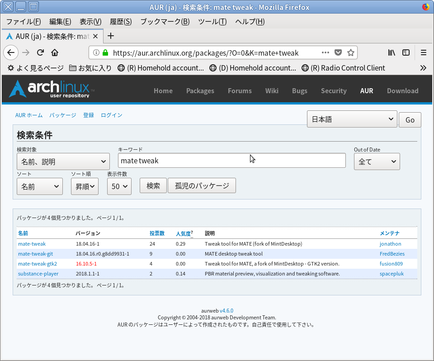The height and width of the screenshot is (361, 434).
Task: Go to Forums in Arch navigation
Action: click(x=240, y=91)
